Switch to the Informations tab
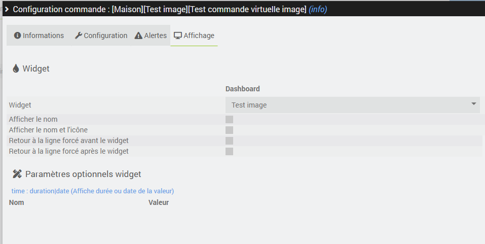The height and width of the screenshot is (244, 485). click(39, 36)
